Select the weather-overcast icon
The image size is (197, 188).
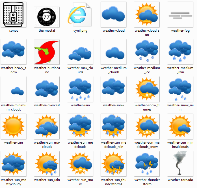47,89
